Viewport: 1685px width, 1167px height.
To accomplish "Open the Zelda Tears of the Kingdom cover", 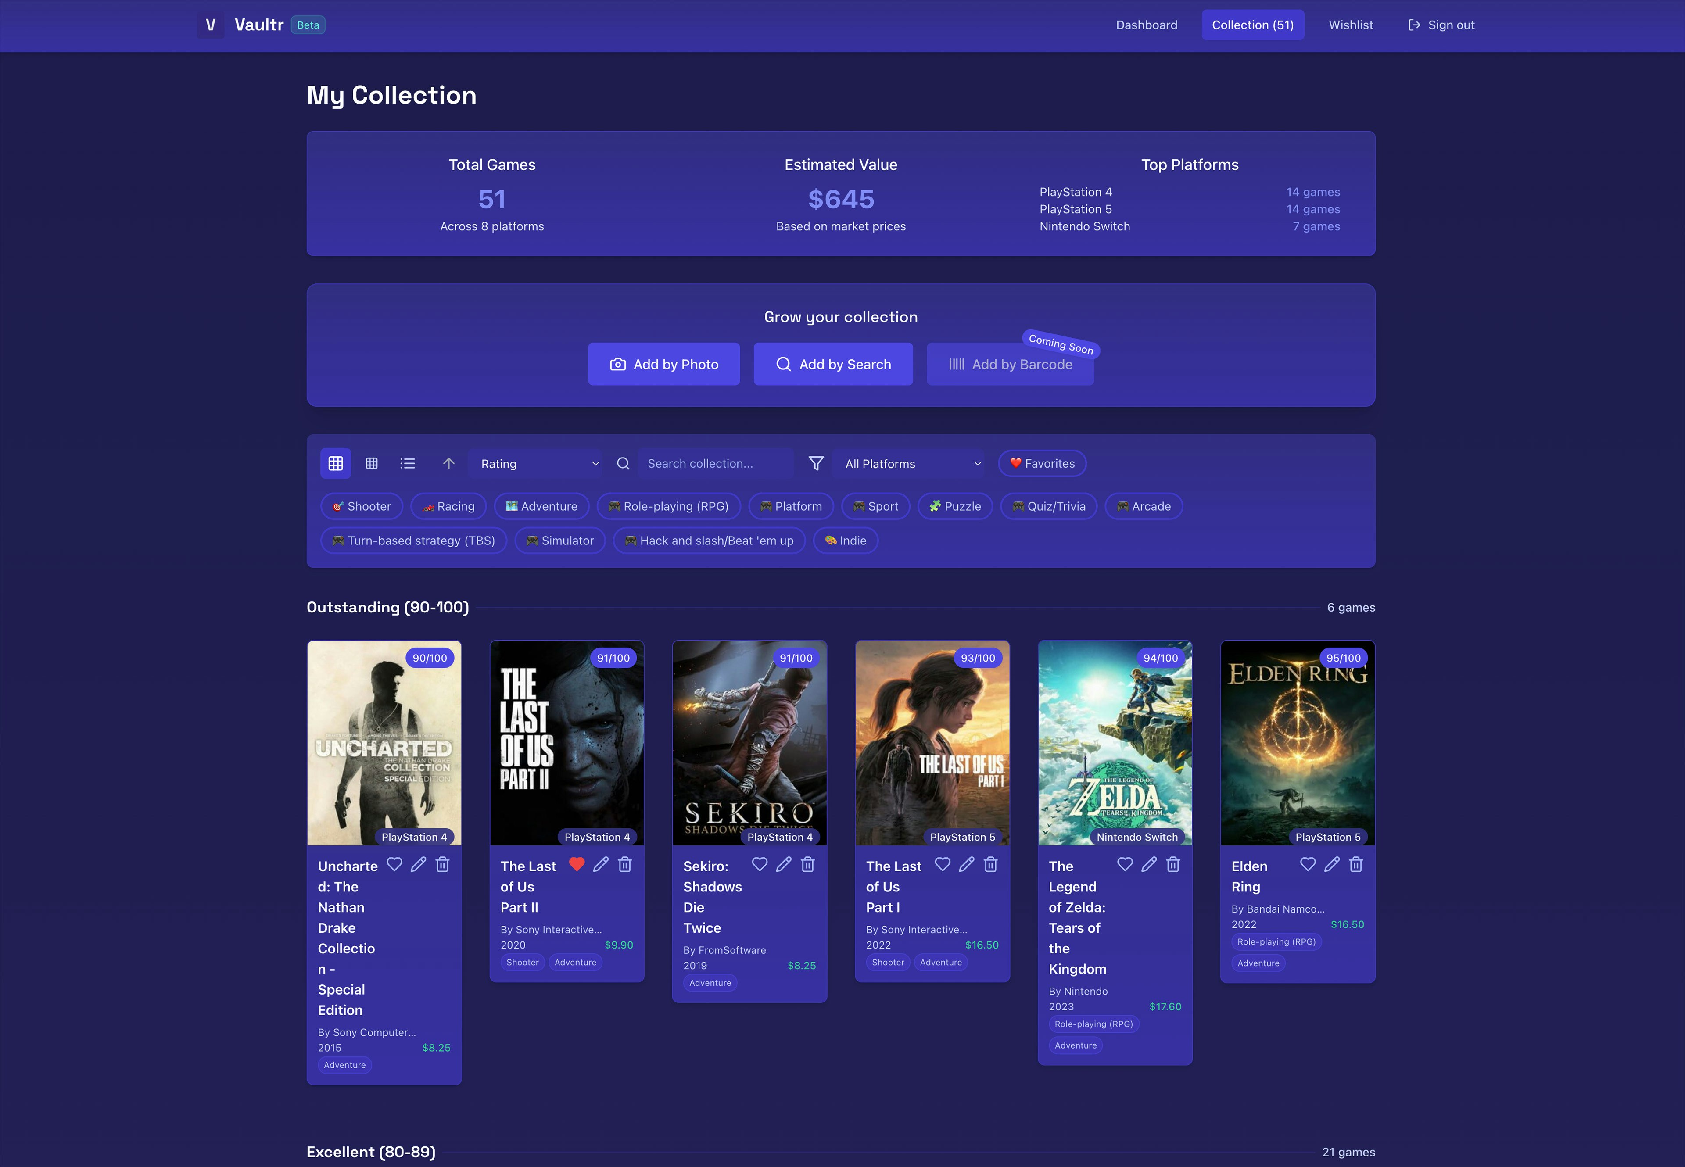I will 1115,742.
